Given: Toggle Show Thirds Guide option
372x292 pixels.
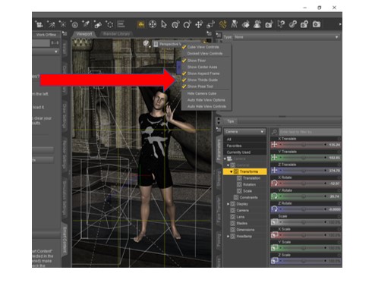Looking at the screenshot, I should click(203, 80).
